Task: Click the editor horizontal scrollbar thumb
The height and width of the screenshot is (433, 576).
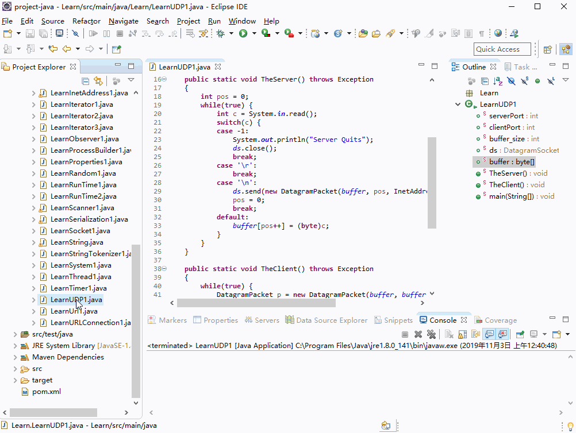Action: 256,303
